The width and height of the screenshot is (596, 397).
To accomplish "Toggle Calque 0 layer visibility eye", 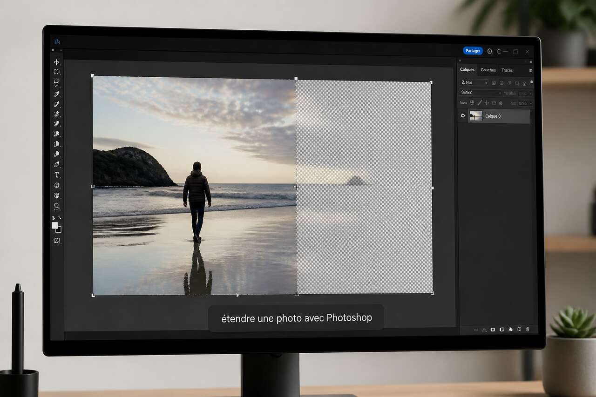I will coord(463,116).
